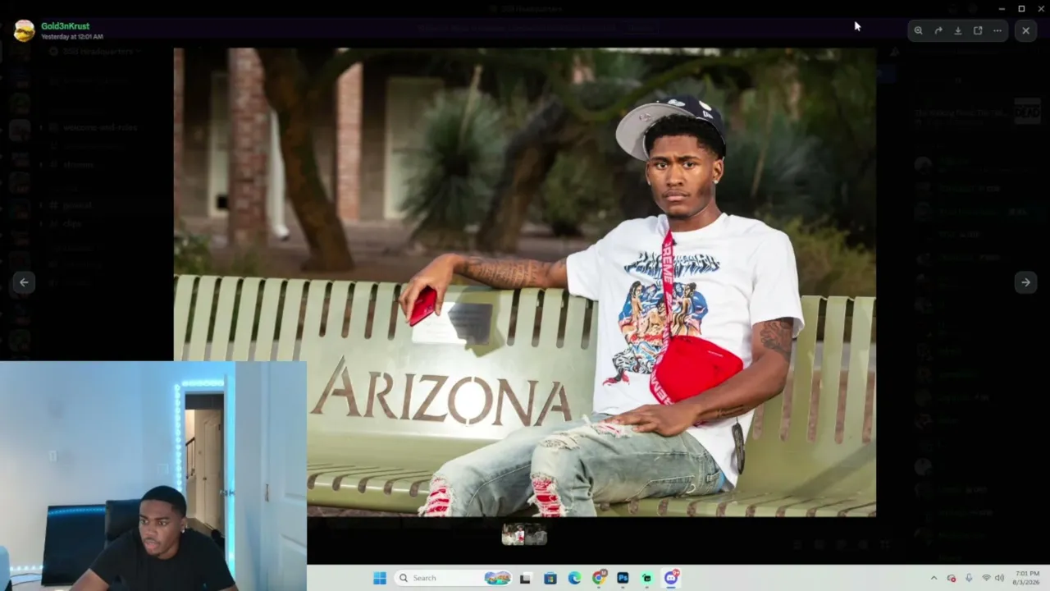The height and width of the screenshot is (591, 1050).
Task: Click the enlarged Arizona bench photo
Action: pos(525,282)
